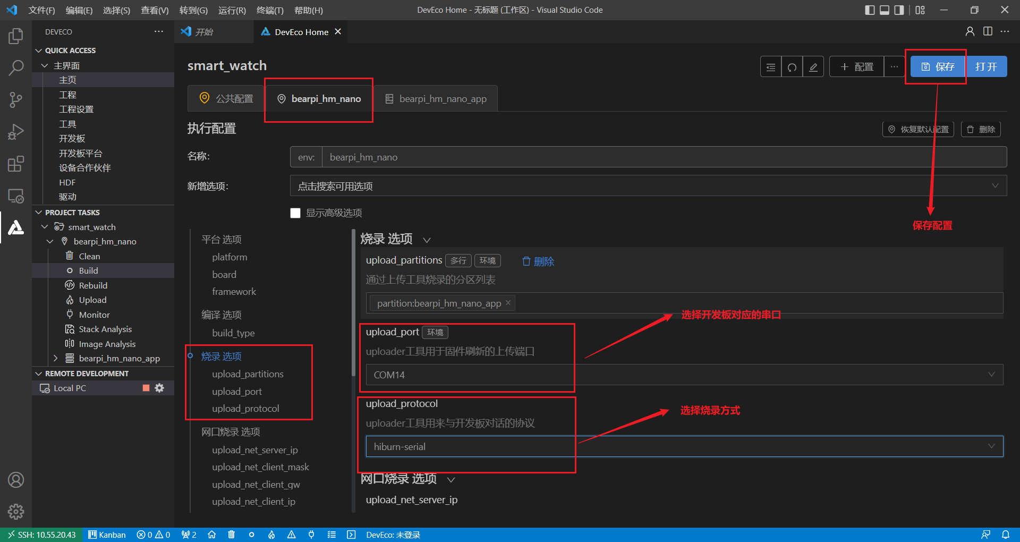Click the trash clean icon in status bar

point(231,535)
